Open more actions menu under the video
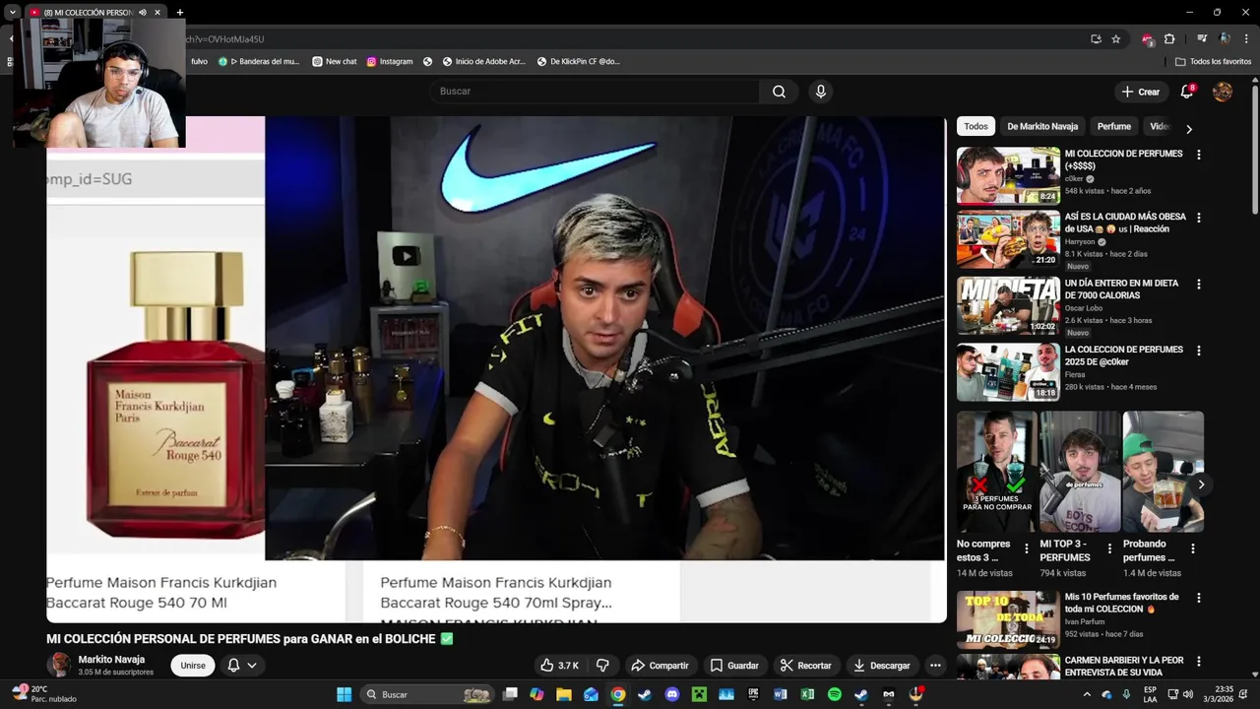Image resolution: width=1260 pixels, height=709 pixels. click(935, 666)
